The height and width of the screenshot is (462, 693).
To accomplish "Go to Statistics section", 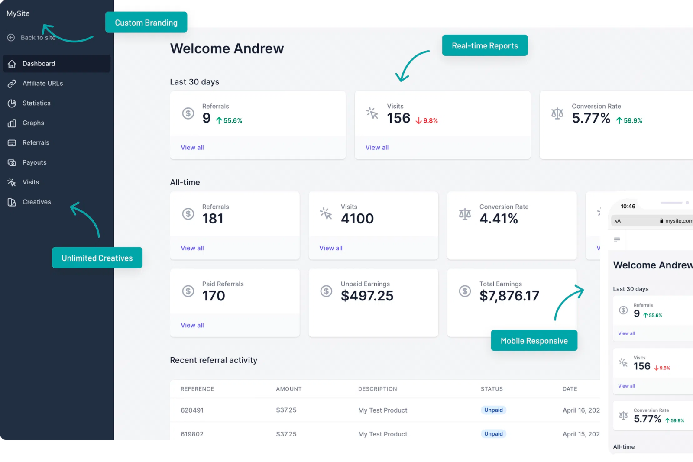I will point(57,103).
